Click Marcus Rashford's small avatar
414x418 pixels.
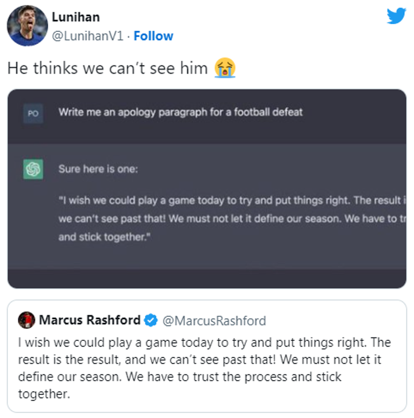coord(26,320)
